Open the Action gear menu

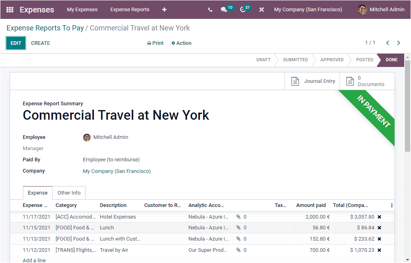tap(181, 43)
